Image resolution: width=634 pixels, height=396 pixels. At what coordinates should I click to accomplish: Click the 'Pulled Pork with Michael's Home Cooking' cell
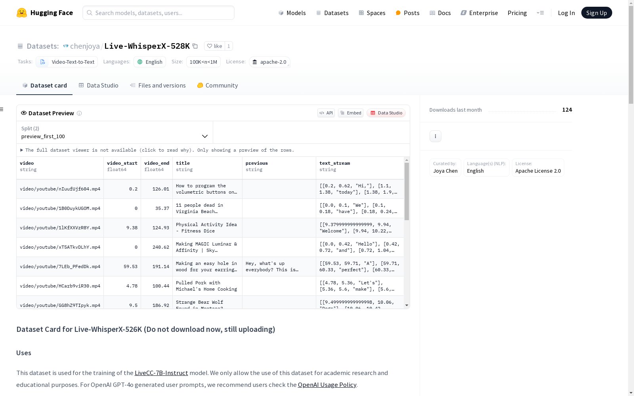point(207,286)
